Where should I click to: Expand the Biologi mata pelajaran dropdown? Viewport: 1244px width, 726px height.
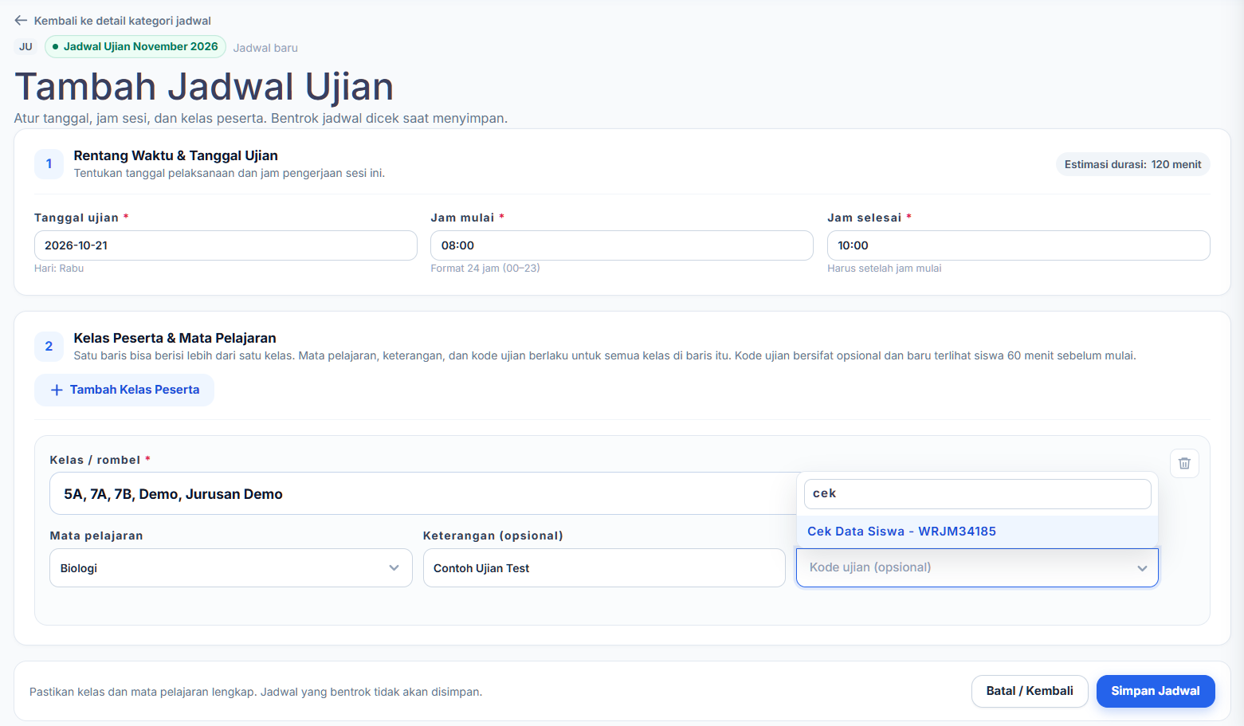tap(231, 568)
